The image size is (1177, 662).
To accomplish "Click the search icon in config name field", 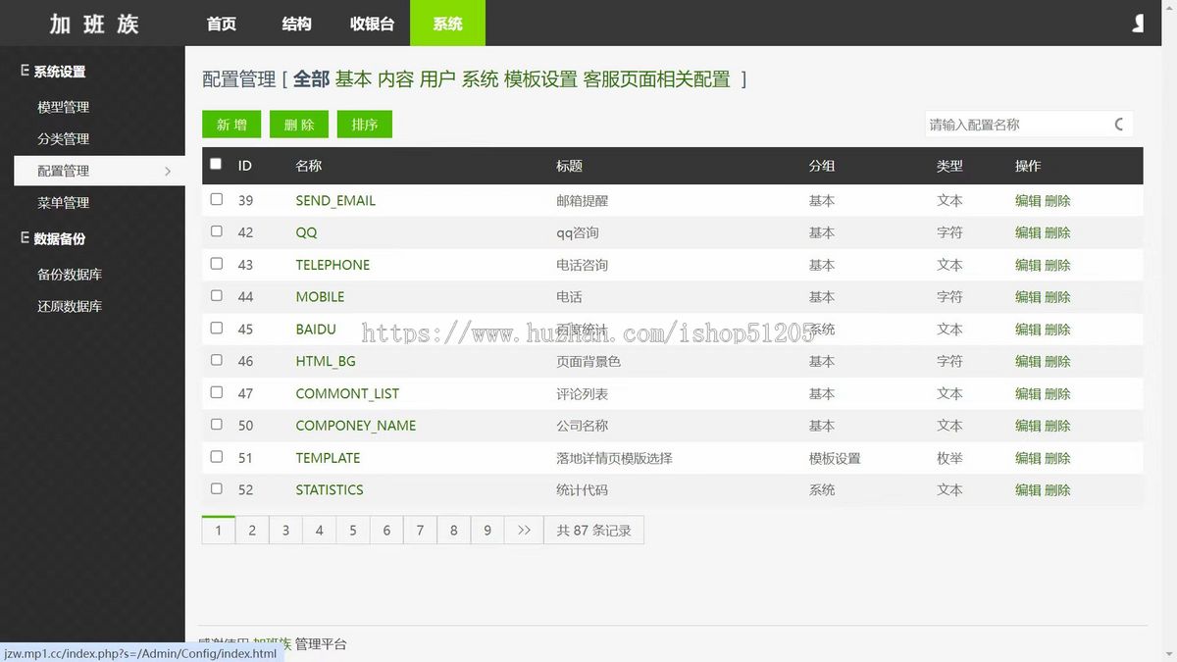I will pos(1119,125).
